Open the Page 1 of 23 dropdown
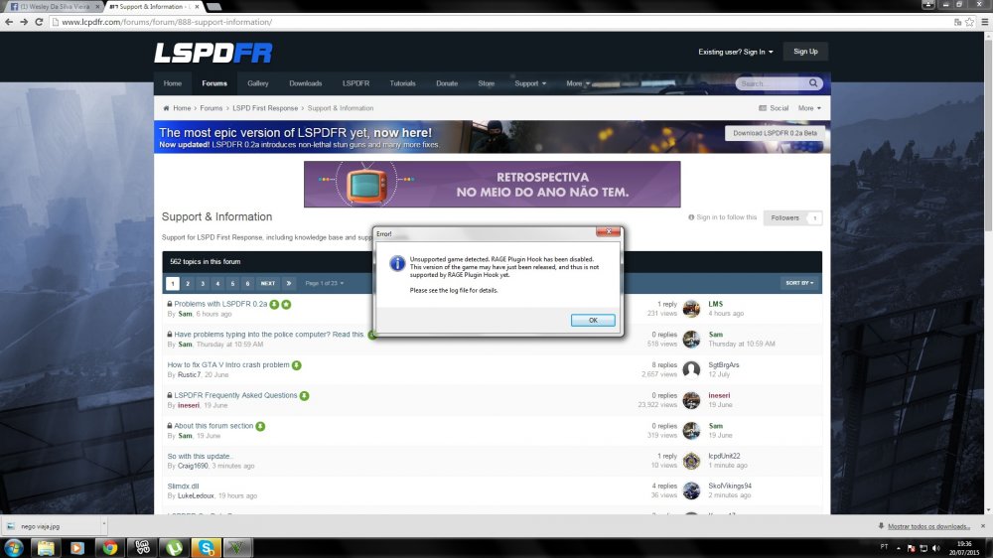 325,283
